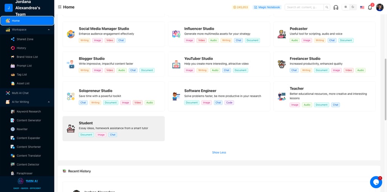387x192 pixels.
Task: Click the Influencer Studio icon
Action: [x=176, y=34]
